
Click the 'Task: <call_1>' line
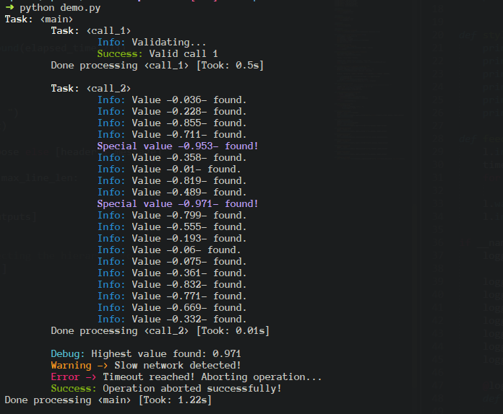pyautogui.click(x=91, y=31)
